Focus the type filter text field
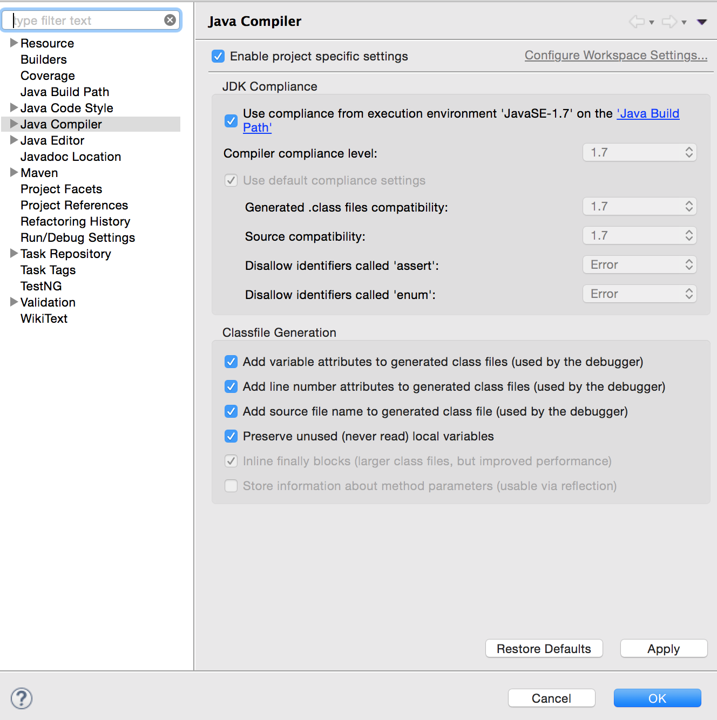 (x=86, y=21)
